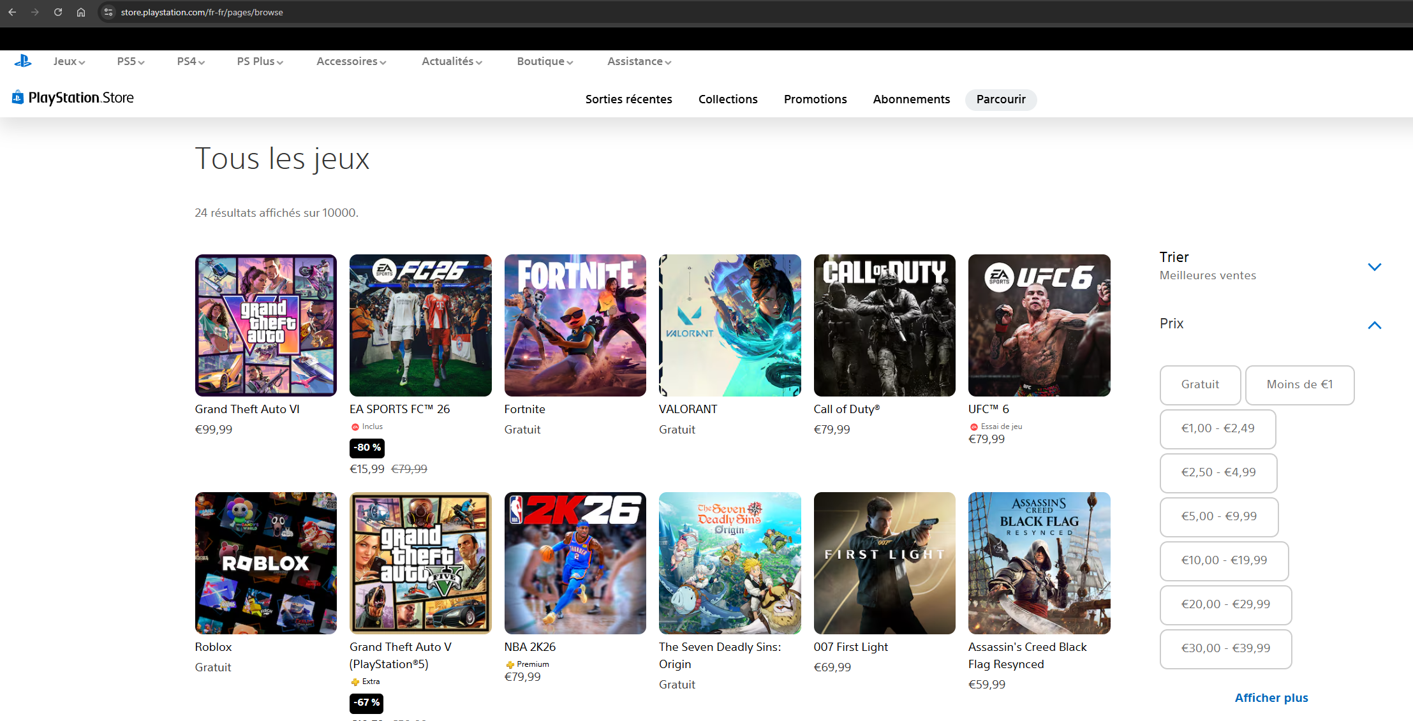This screenshot has height=721, width=1413.
Task: Click the Roblox title link
Action: pyautogui.click(x=214, y=647)
